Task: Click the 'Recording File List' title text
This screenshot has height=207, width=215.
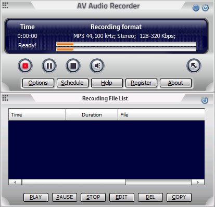Action: click(105, 98)
